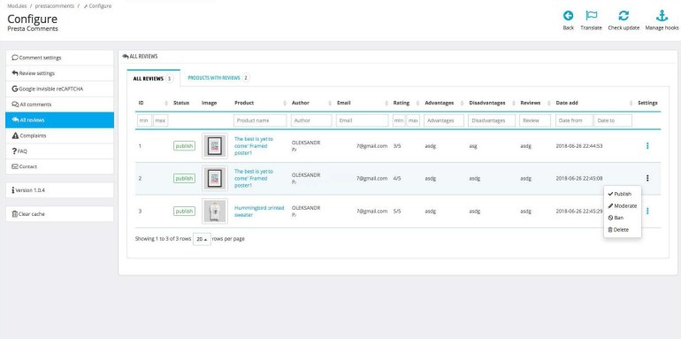Image resolution: width=681 pixels, height=339 pixels.
Task: Open rows per page dropdown
Action: (x=202, y=239)
